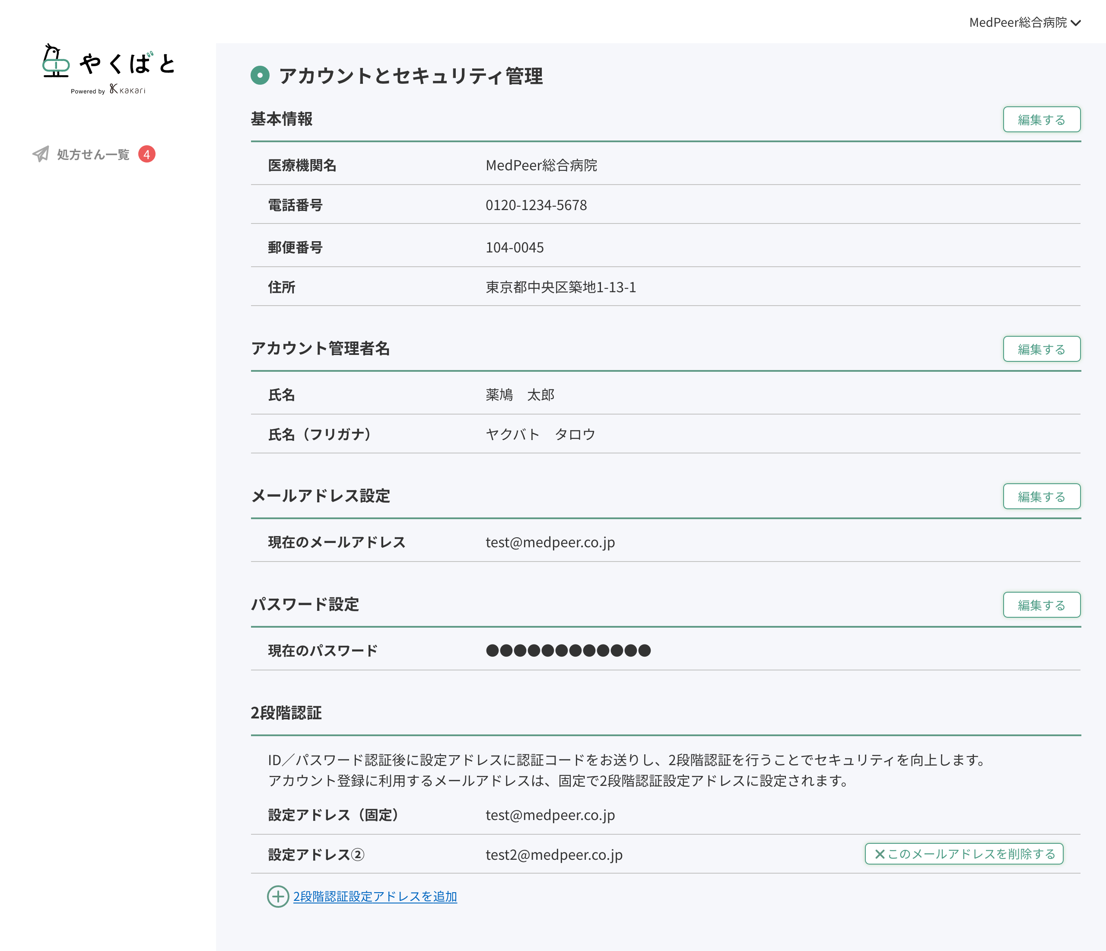Click 編集する for 基本情報
1106x951 pixels.
tap(1042, 120)
